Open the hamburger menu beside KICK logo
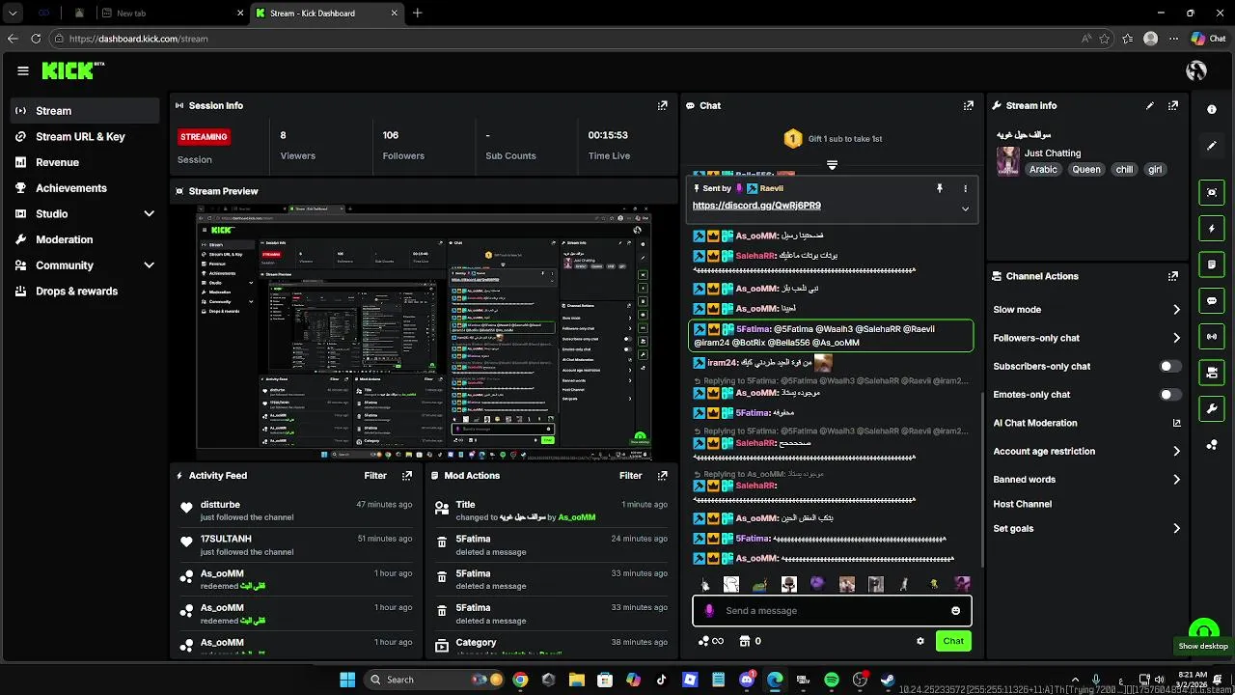The height and width of the screenshot is (695, 1235). (x=23, y=70)
